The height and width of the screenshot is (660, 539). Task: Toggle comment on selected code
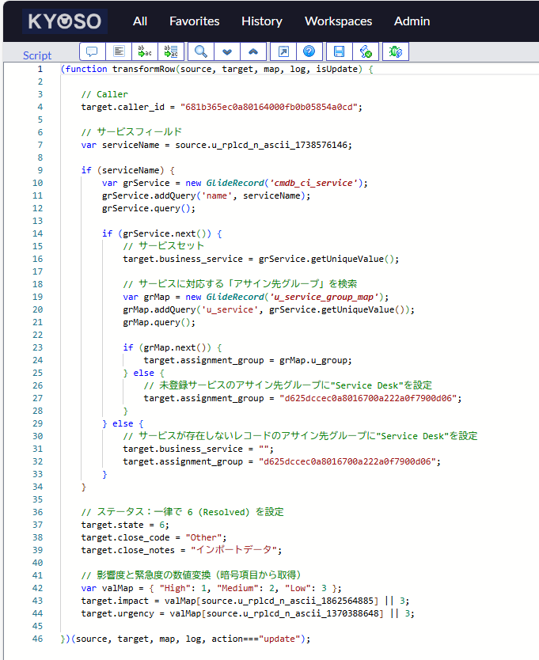[92, 51]
